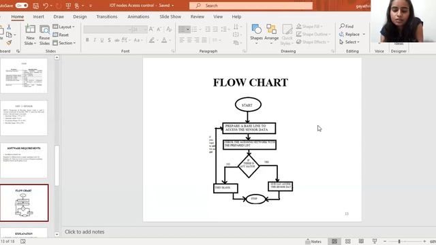This screenshot has width=436, height=245.
Task: Toggle underline formatting
Action: point(102,40)
